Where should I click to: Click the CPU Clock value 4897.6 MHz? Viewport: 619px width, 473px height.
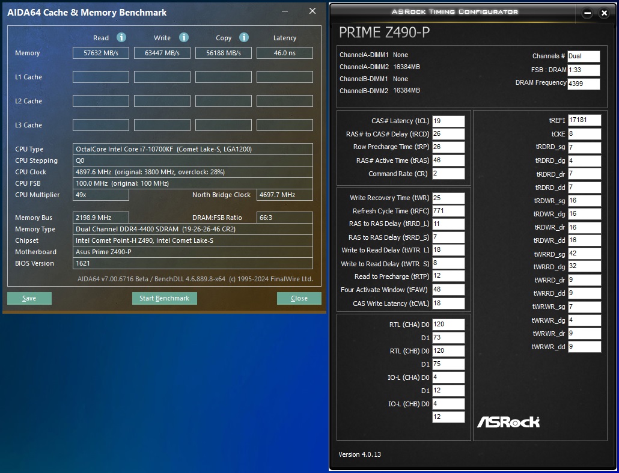[193, 172]
